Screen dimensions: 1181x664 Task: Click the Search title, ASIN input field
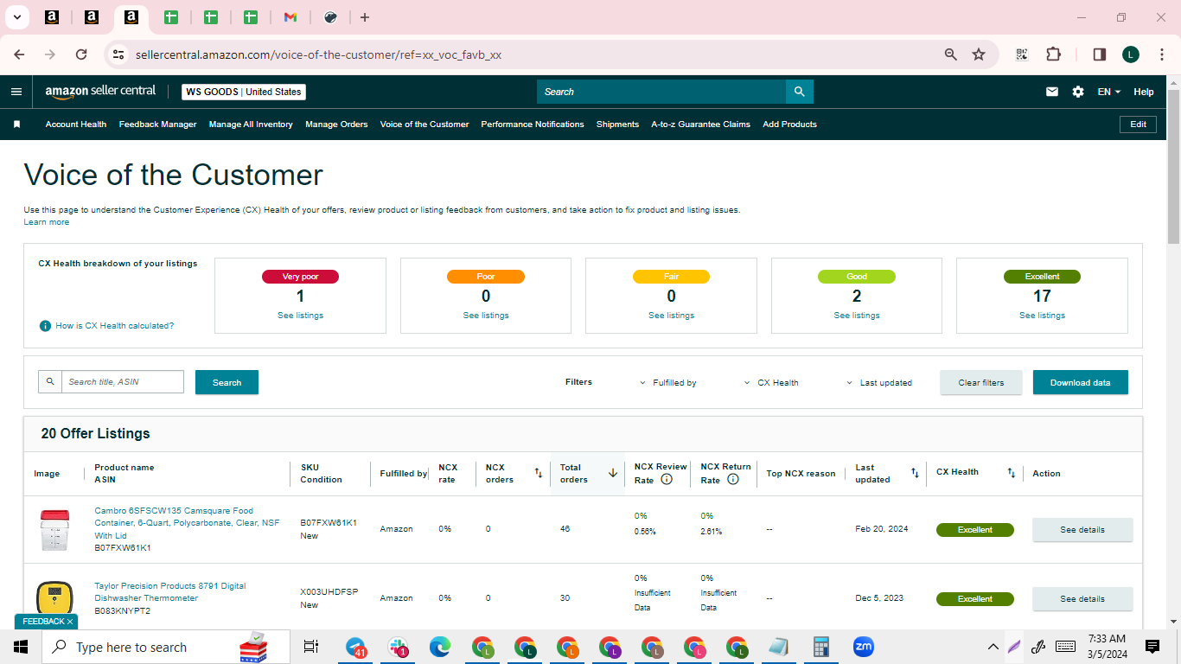coord(122,381)
